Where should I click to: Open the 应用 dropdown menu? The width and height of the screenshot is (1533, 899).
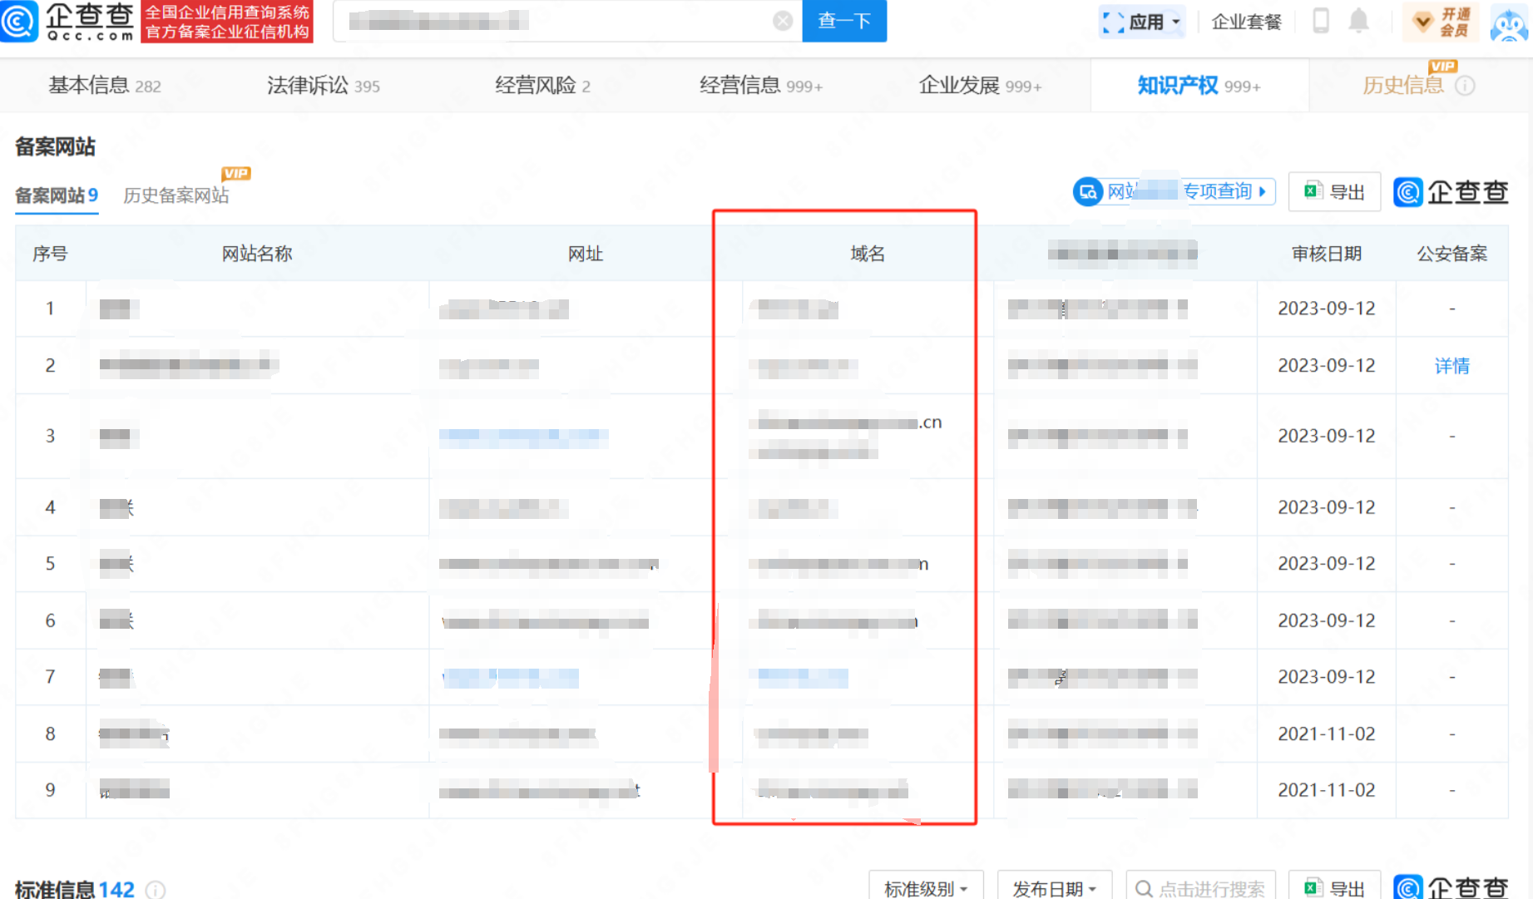tap(1142, 22)
